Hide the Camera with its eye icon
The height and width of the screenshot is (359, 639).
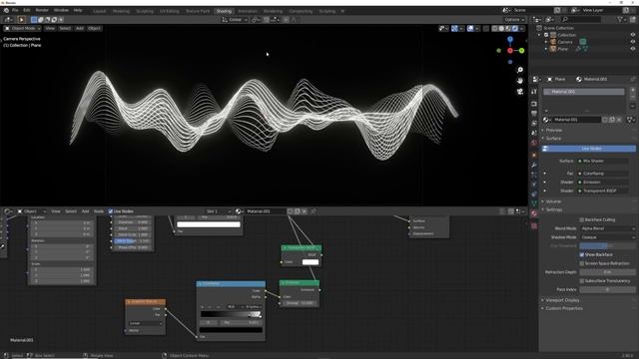pyautogui.click(x=633, y=42)
